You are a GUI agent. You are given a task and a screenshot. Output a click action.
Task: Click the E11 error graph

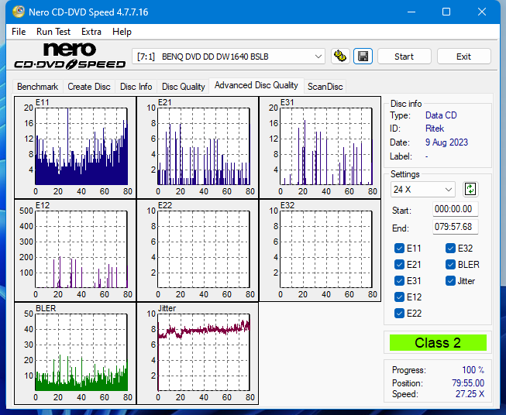tap(75, 147)
